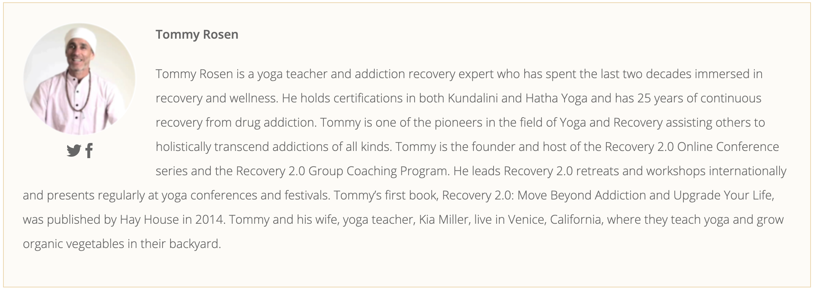The width and height of the screenshot is (814, 292).
Task: Click Tommy Rosen's circular profile photo
Action: [x=79, y=79]
